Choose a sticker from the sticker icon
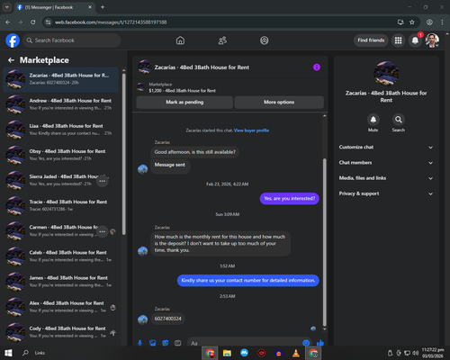This screenshot has width=450, height=360. click(x=166, y=343)
